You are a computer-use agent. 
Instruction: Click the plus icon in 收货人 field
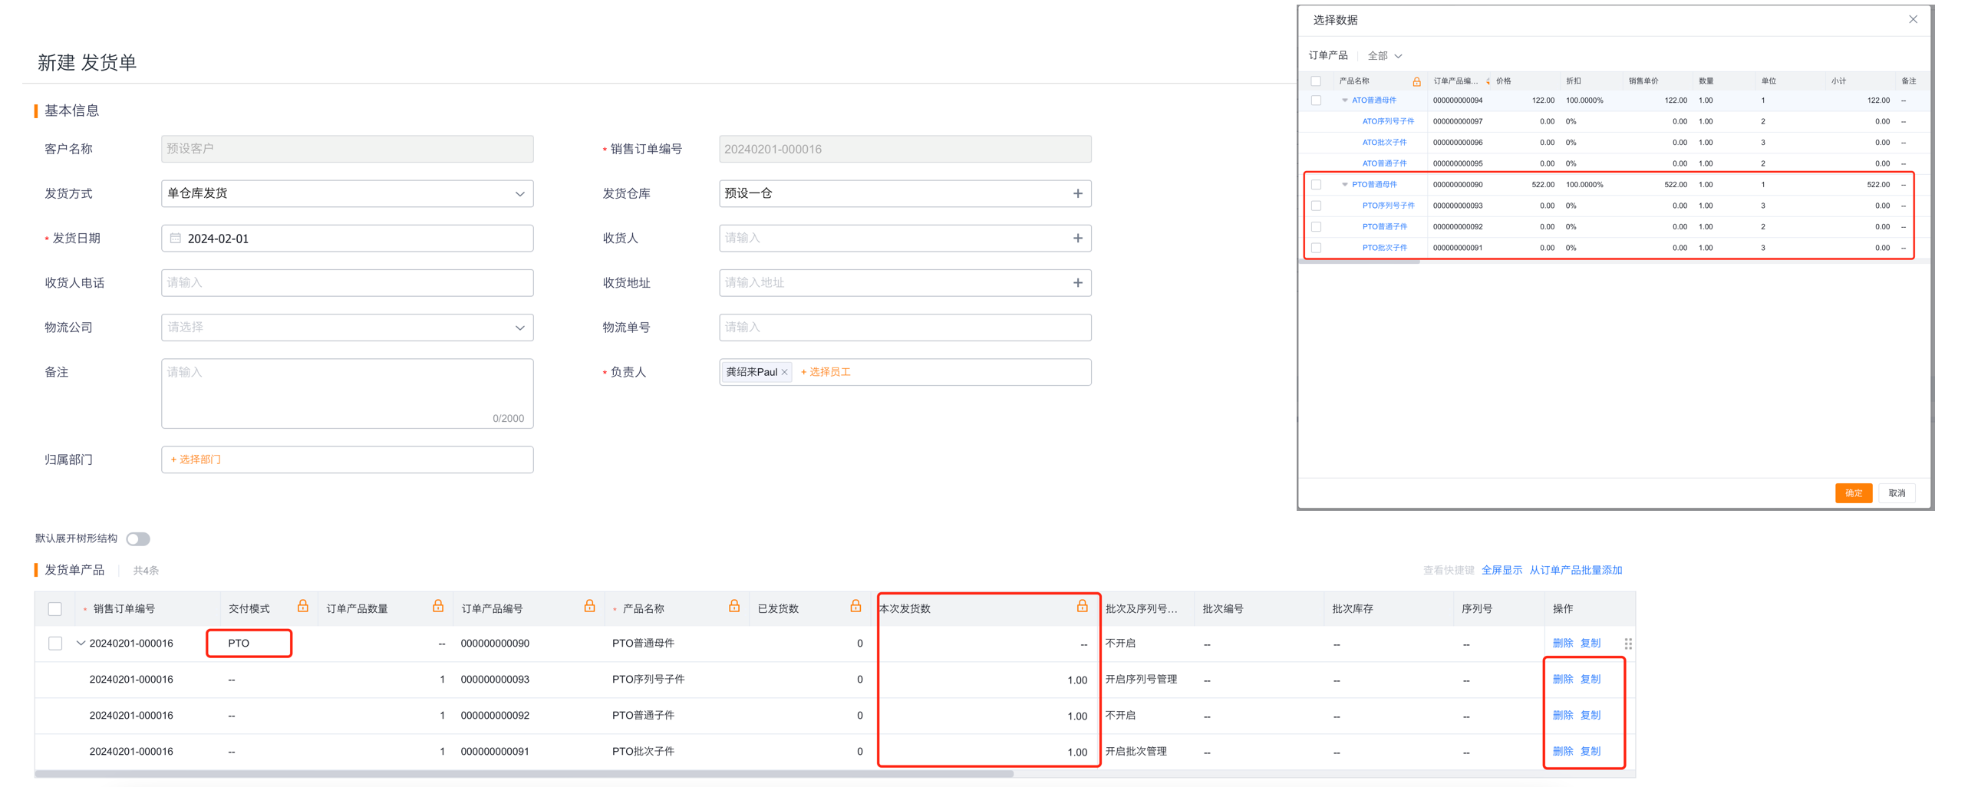coord(1077,238)
